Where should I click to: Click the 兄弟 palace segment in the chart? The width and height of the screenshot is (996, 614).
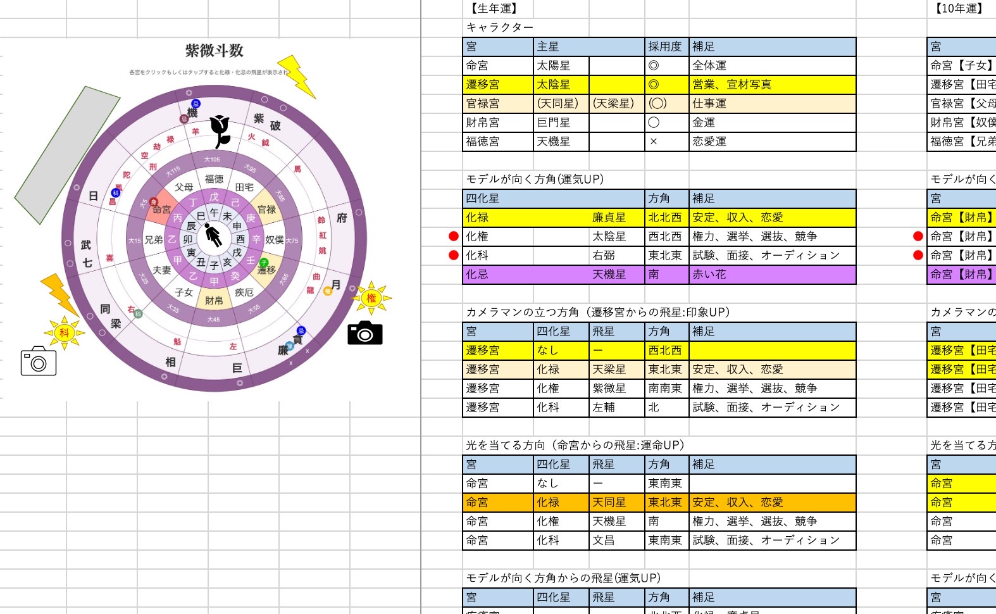tap(154, 240)
